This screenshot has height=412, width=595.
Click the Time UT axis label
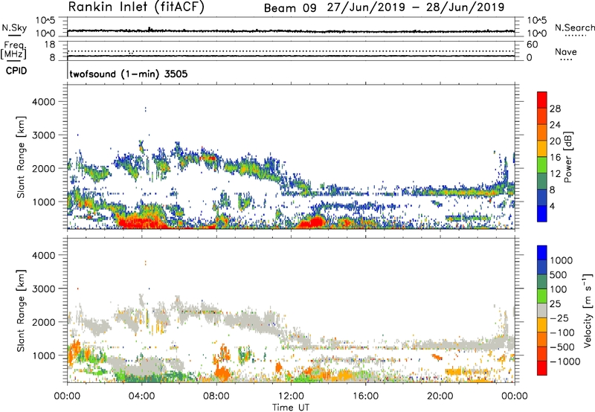[x=291, y=408]
